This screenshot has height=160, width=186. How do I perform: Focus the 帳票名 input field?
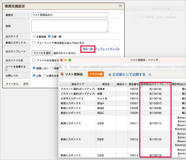pos(70,15)
